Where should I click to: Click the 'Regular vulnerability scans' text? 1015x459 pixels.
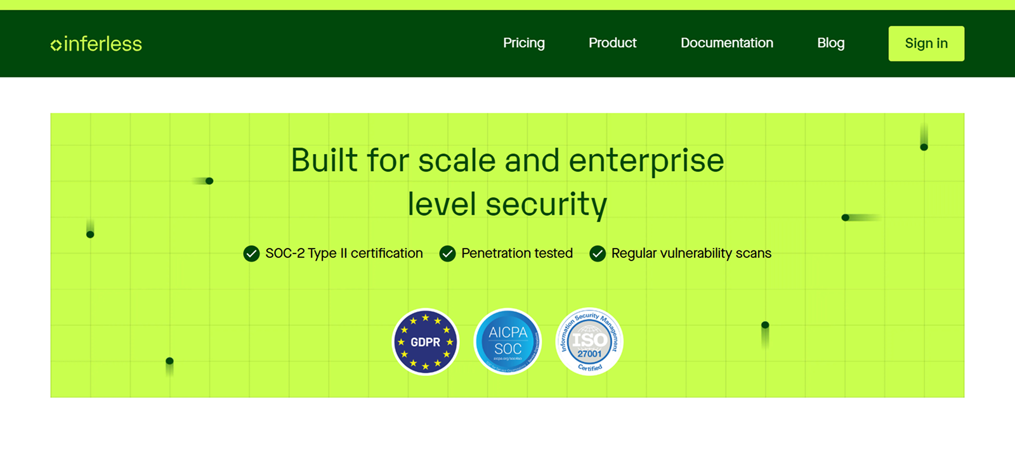[x=691, y=254]
